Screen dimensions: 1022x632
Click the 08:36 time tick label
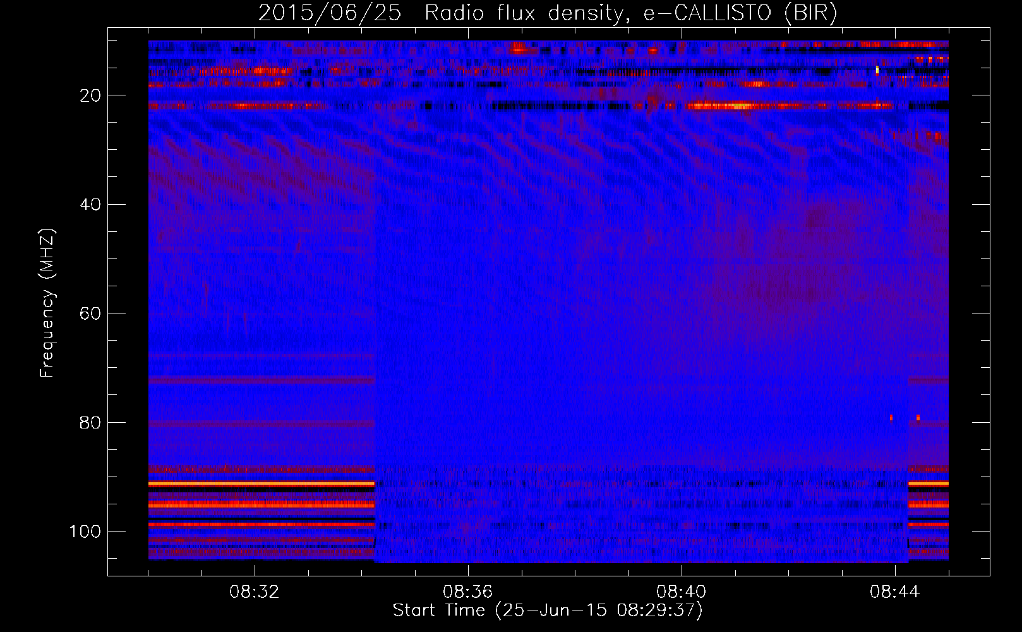click(468, 592)
